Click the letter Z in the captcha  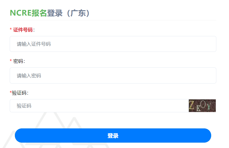tap(192, 105)
